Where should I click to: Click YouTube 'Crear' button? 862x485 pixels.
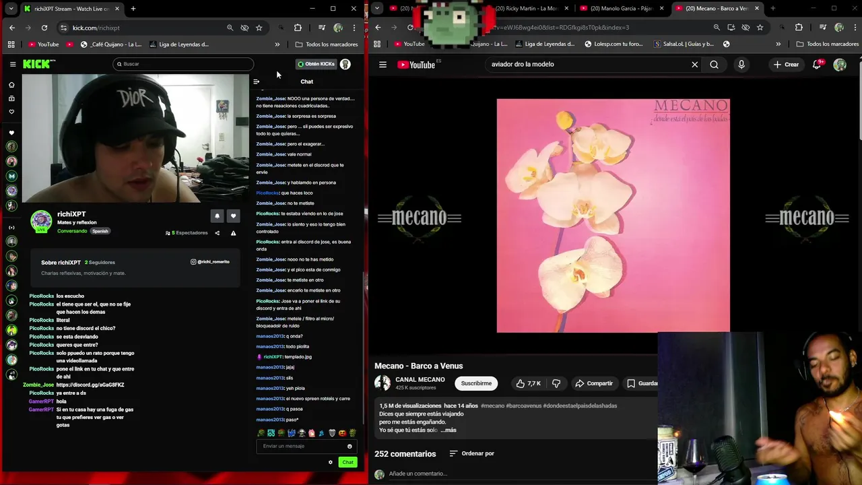(786, 65)
